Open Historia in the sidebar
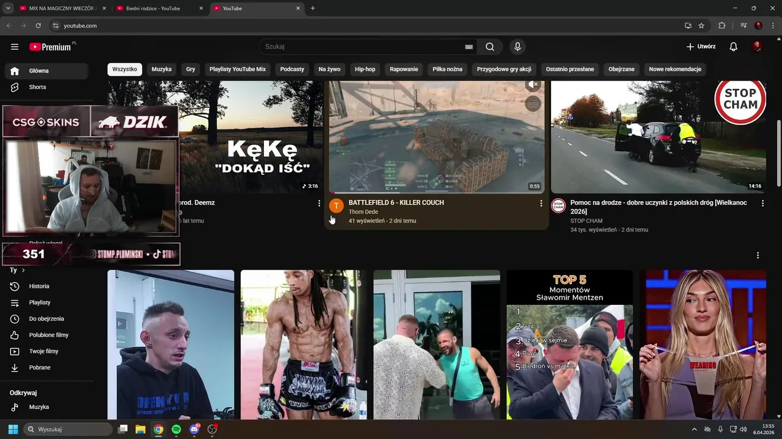This screenshot has height=439, width=782. [x=46, y=286]
